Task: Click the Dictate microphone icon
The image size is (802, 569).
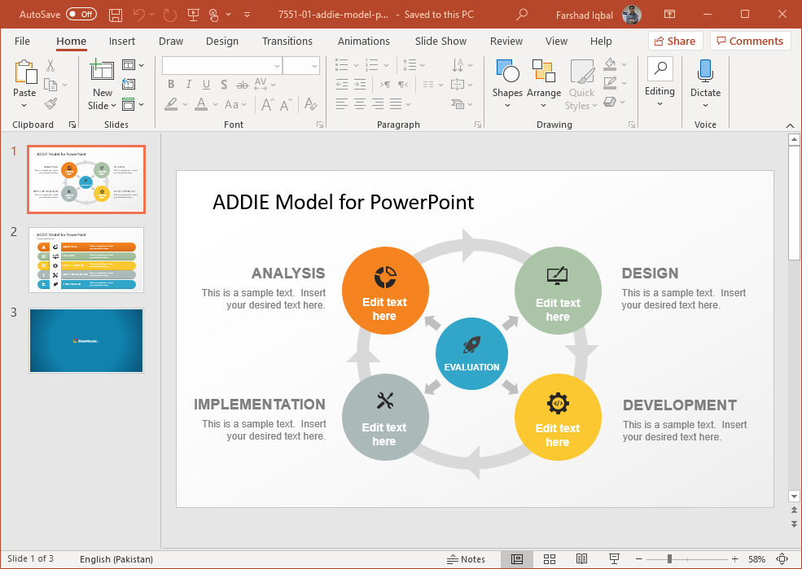Action: (x=705, y=72)
